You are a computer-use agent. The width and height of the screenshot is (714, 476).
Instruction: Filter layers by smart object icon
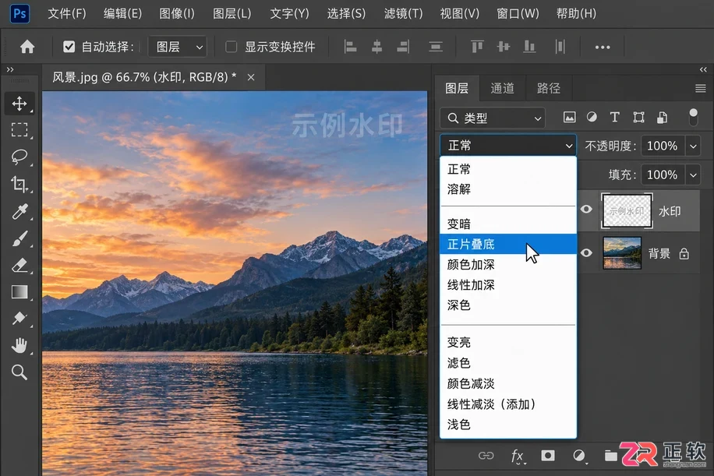point(662,118)
